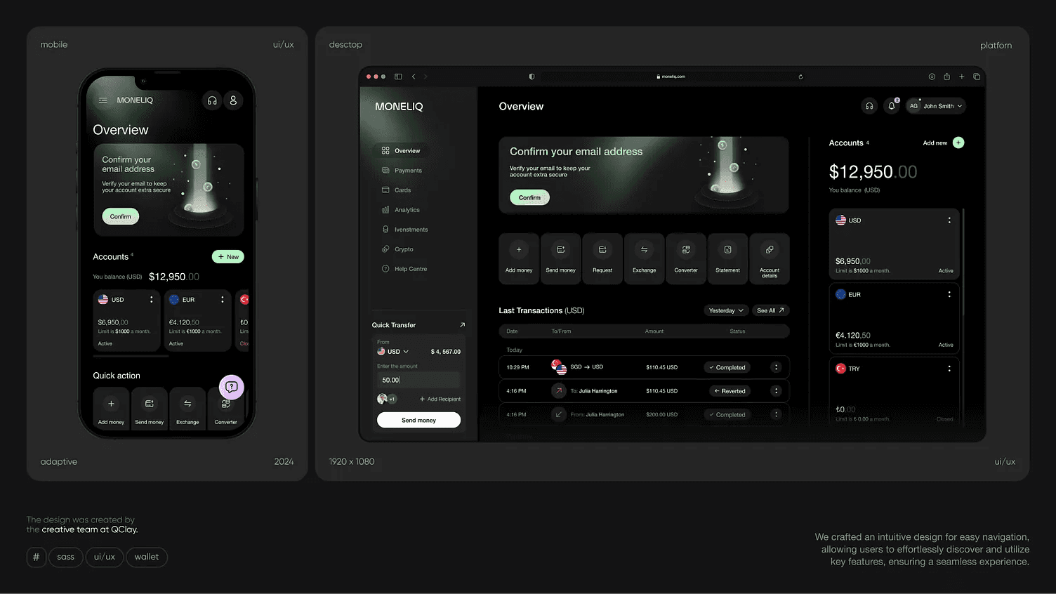Click the desktop Send money action tile
The image size is (1056, 594).
pos(560,258)
